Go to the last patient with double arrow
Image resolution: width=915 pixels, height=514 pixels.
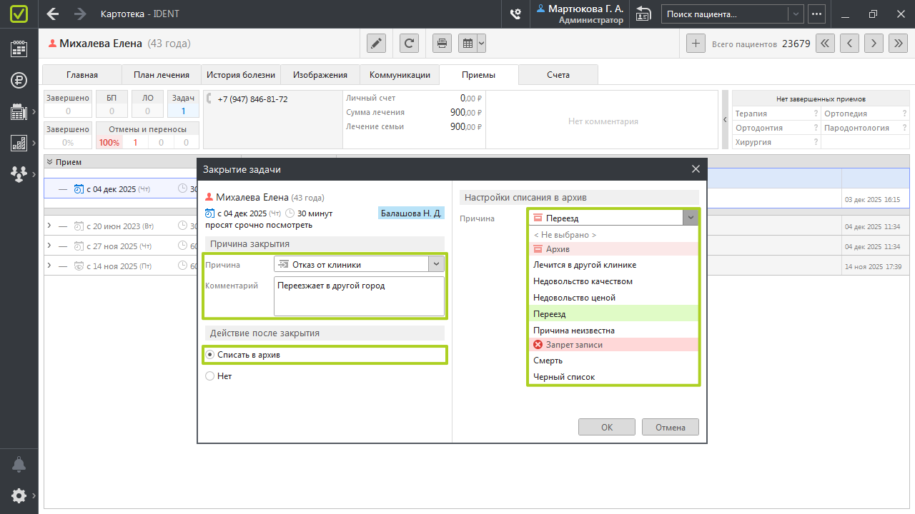pyautogui.click(x=898, y=44)
